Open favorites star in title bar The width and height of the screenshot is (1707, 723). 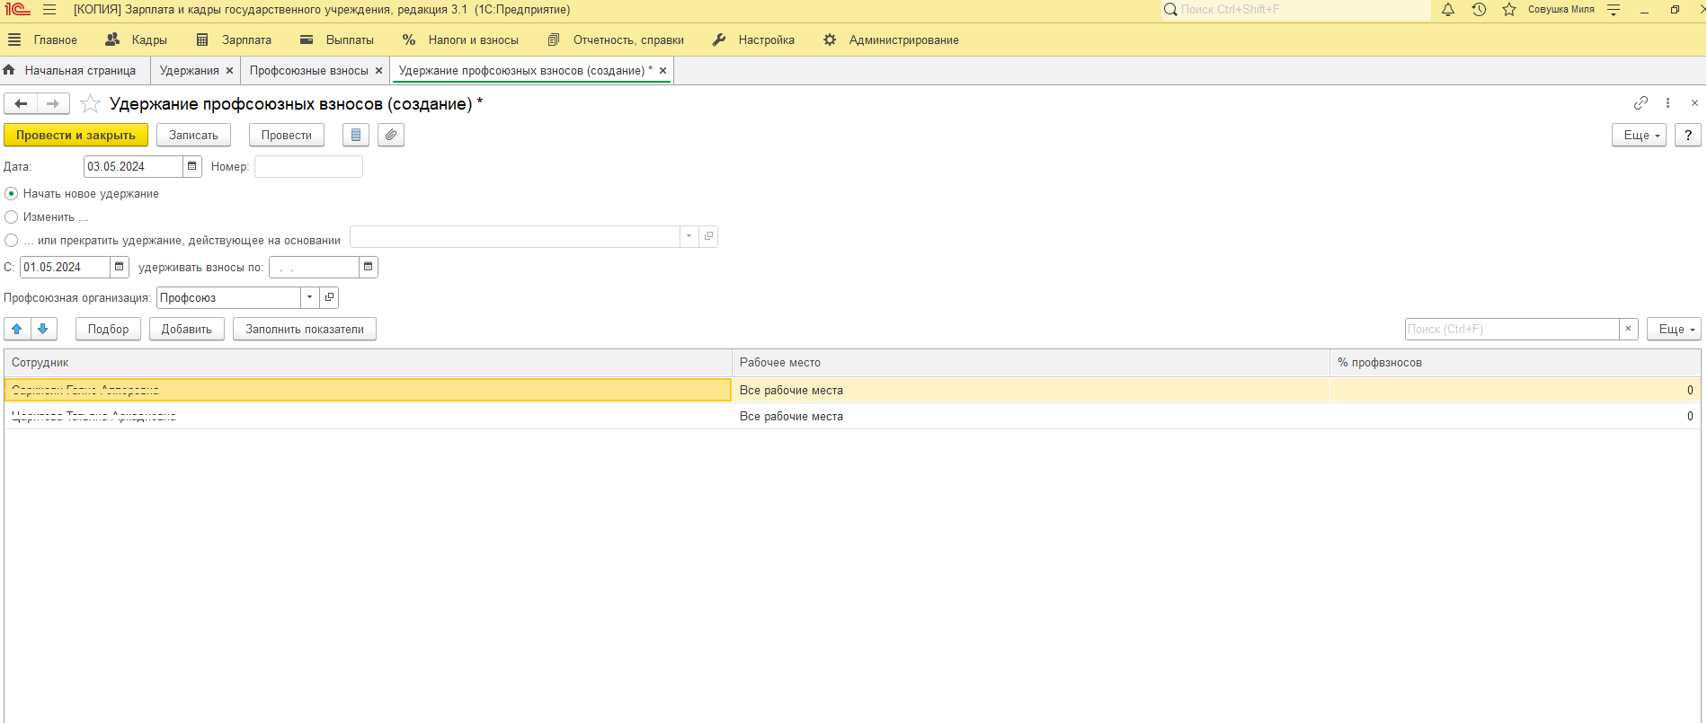1509,10
